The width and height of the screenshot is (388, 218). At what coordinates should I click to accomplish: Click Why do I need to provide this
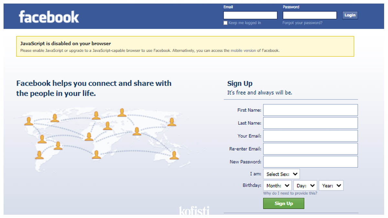click(290, 193)
